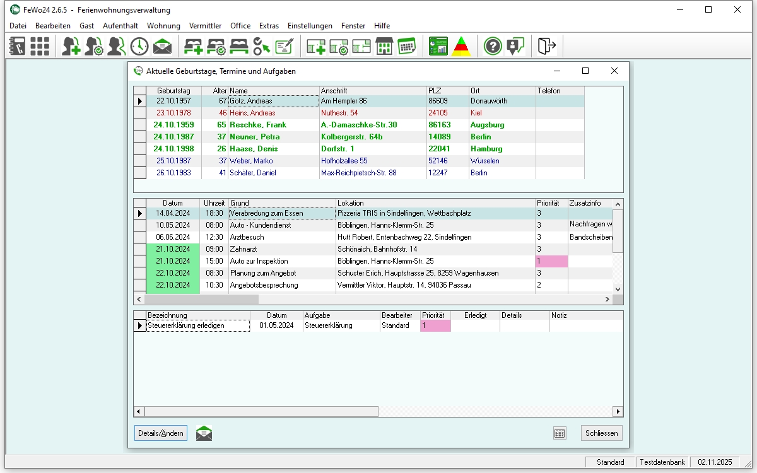Click the table view icon beside Schliessen

pyautogui.click(x=560, y=433)
